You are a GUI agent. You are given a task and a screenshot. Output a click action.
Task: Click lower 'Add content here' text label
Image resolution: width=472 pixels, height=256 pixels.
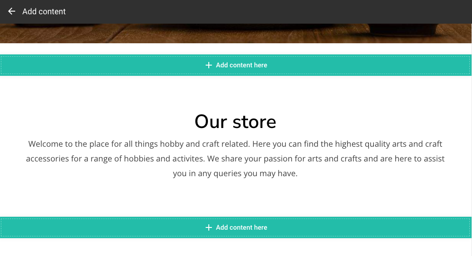241,227
